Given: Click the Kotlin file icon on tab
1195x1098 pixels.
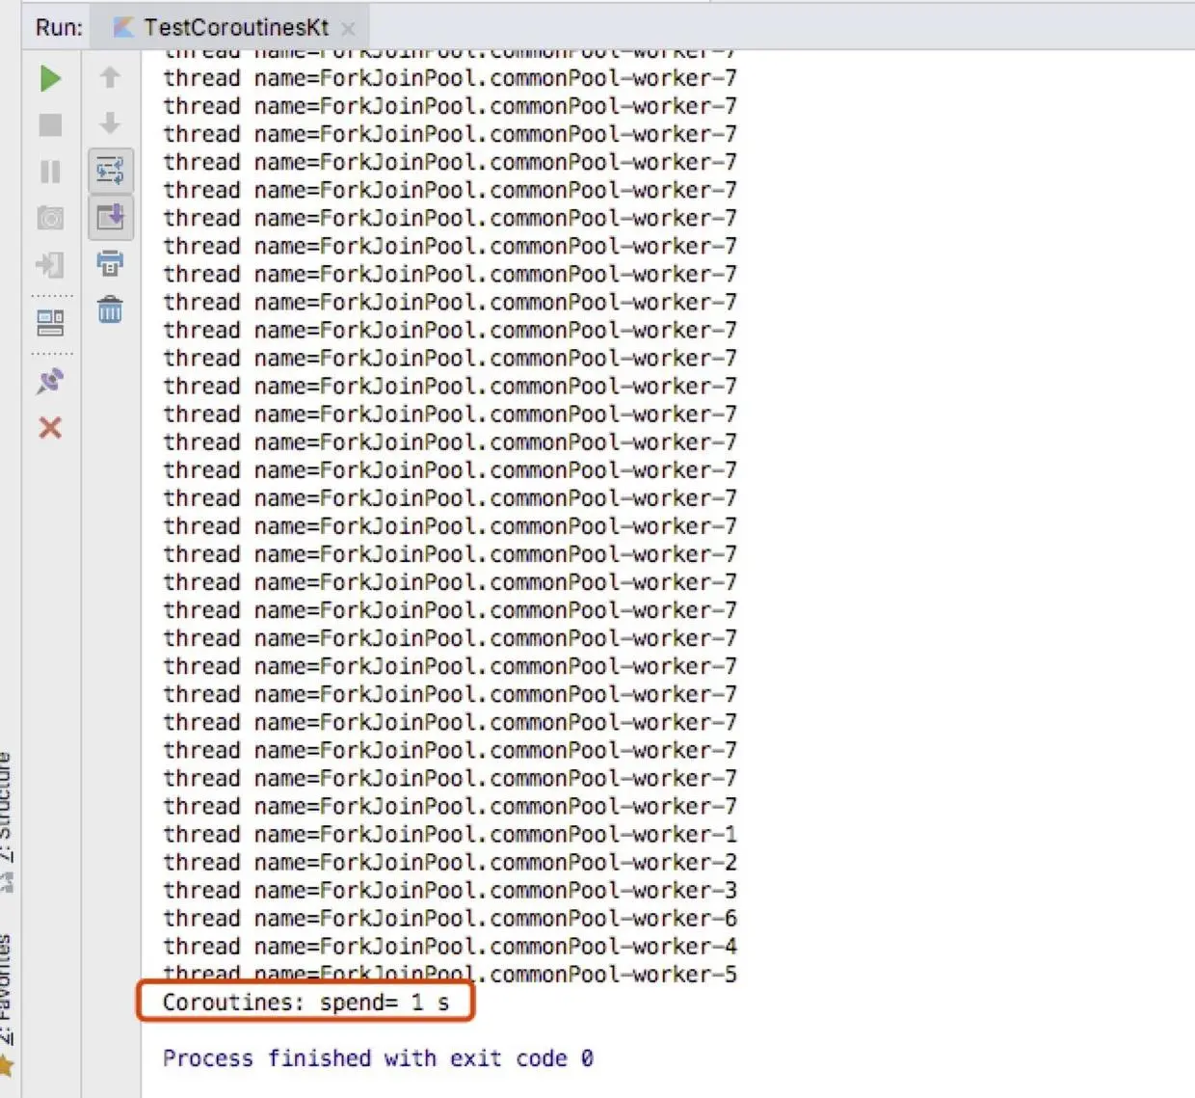Looking at the screenshot, I should (123, 27).
